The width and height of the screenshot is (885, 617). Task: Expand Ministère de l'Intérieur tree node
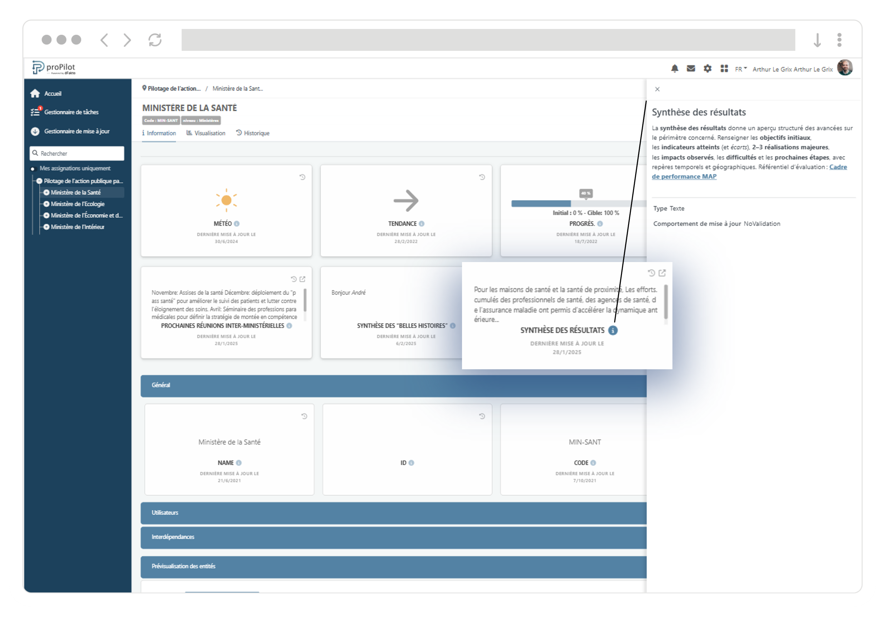coord(46,227)
